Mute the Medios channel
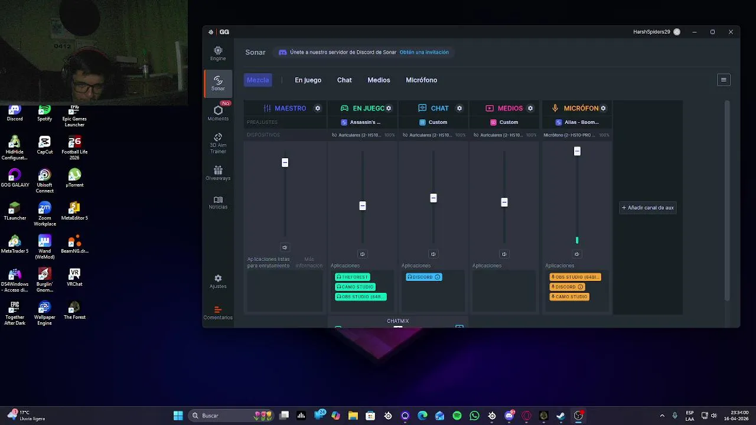Viewport: 756px width, 425px height. [x=504, y=254]
